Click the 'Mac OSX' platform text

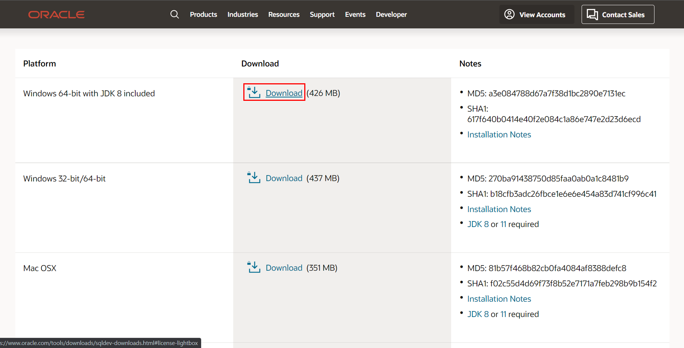click(40, 268)
